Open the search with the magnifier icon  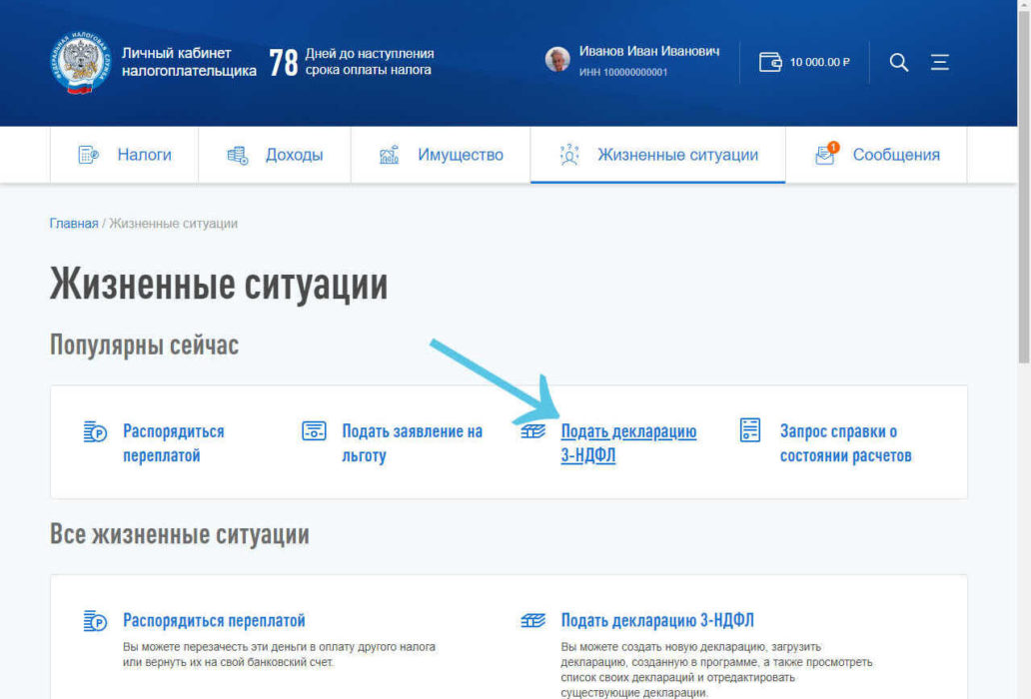[x=898, y=62]
